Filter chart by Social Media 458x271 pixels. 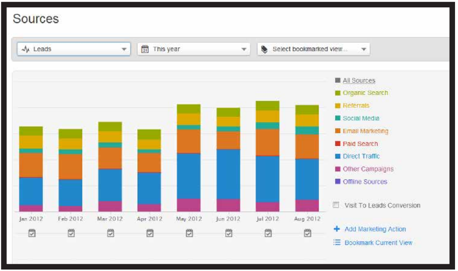pyautogui.click(x=361, y=118)
